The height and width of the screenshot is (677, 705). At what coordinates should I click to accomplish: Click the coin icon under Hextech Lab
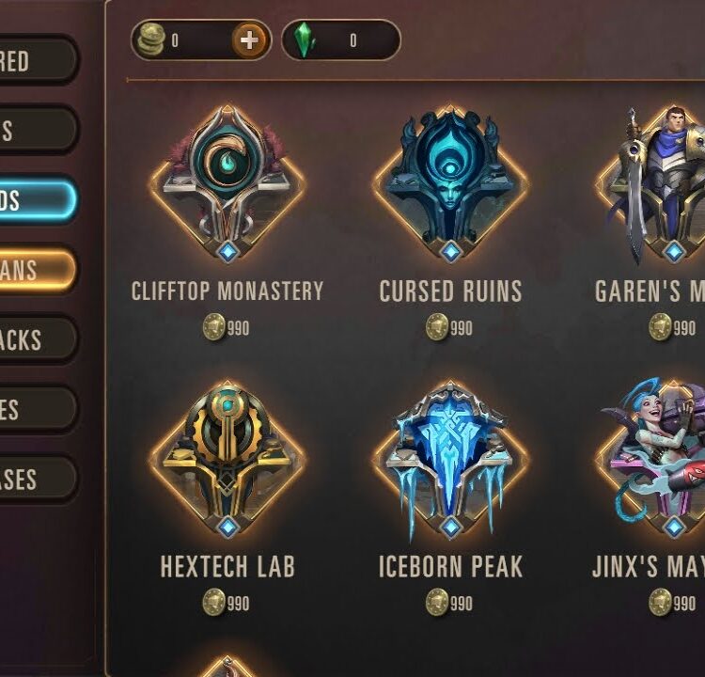(x=214, y=602)
